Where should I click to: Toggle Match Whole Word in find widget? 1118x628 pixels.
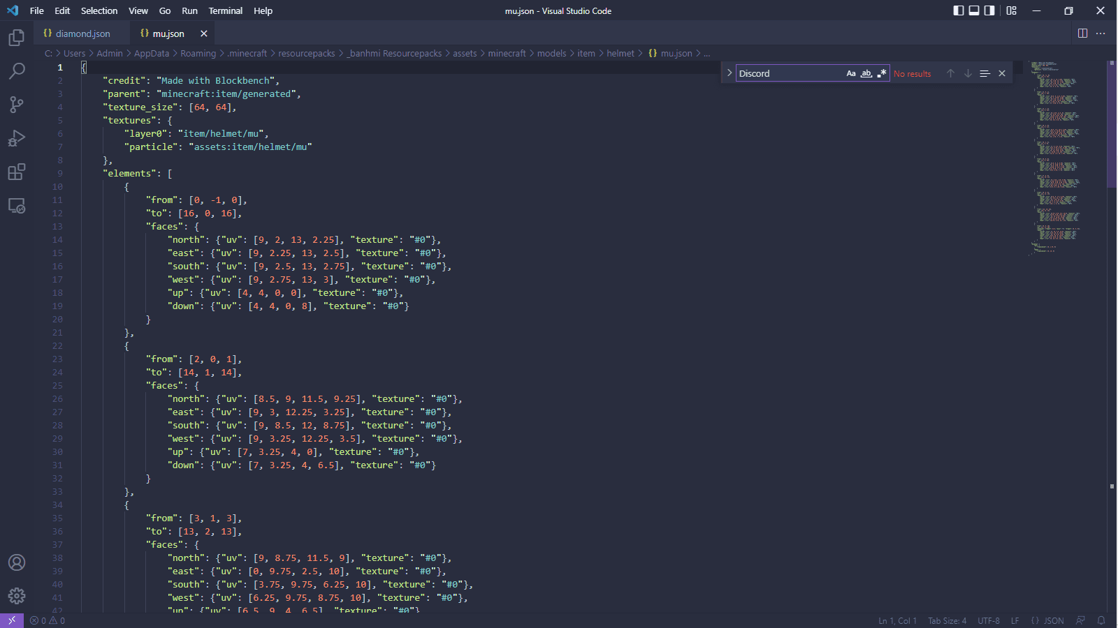[x=866, y=73]
